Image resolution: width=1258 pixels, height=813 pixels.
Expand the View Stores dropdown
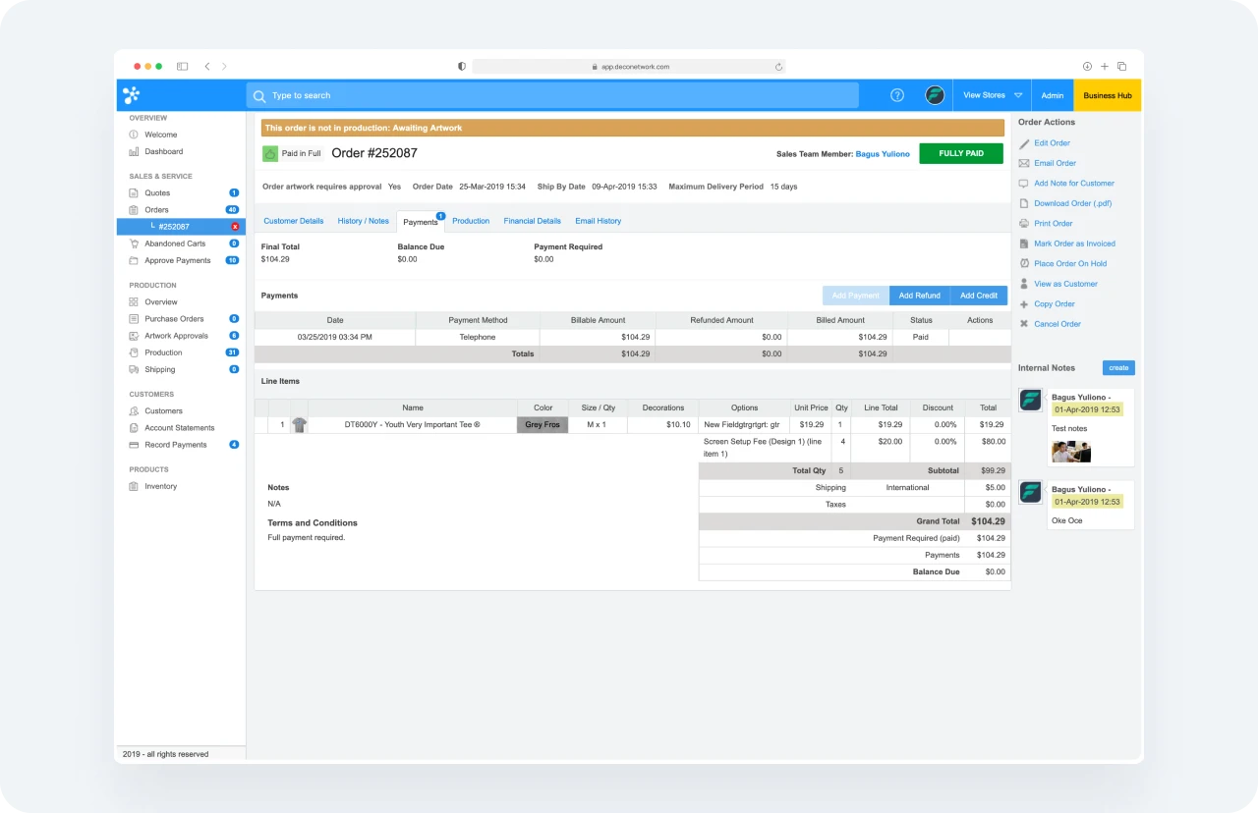[x=993, y=95]
